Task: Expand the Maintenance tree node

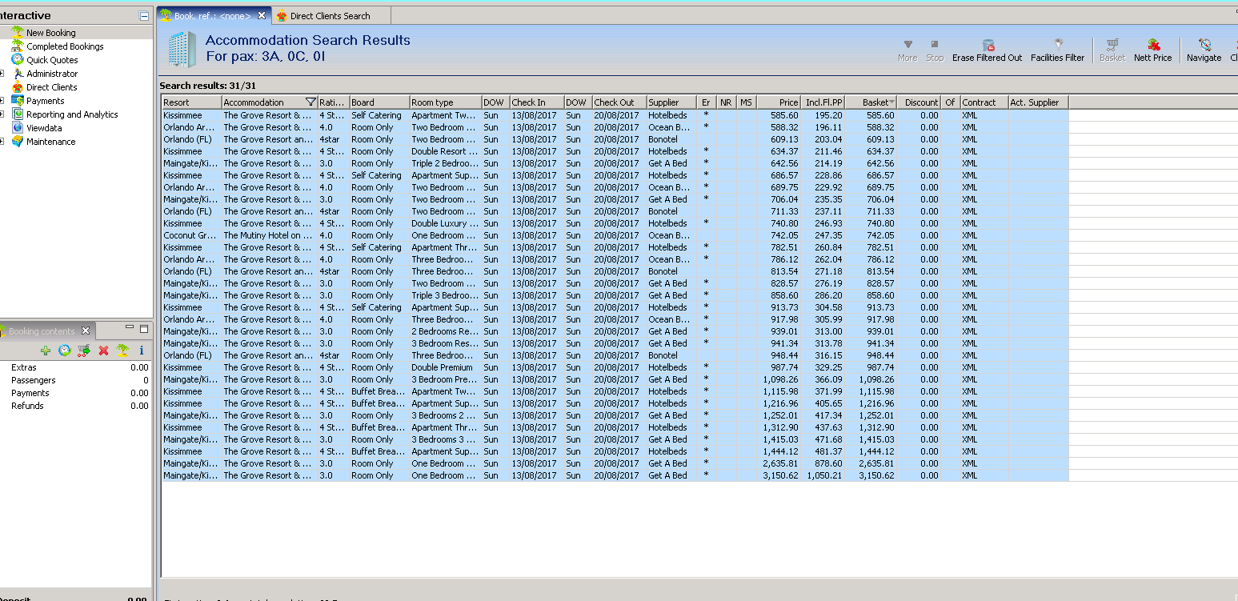Action: coord(2,142)
